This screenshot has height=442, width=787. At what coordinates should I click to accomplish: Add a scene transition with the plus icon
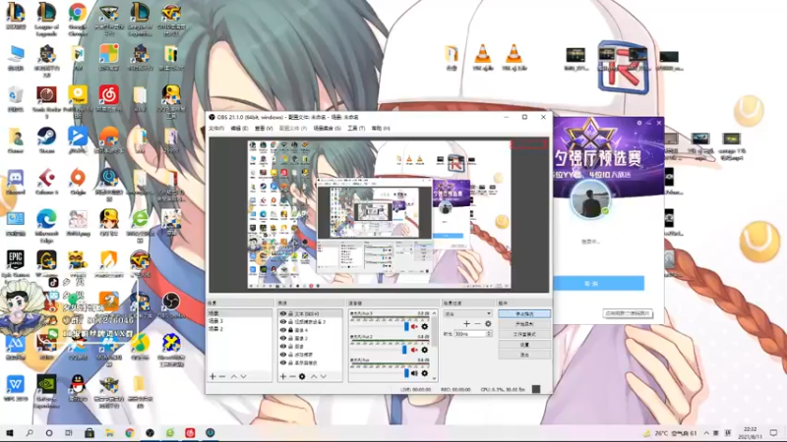466,324
